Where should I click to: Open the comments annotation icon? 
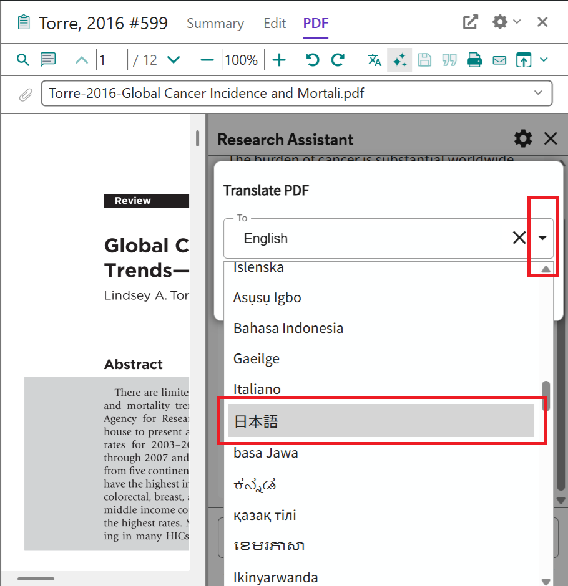coord(48,60)
